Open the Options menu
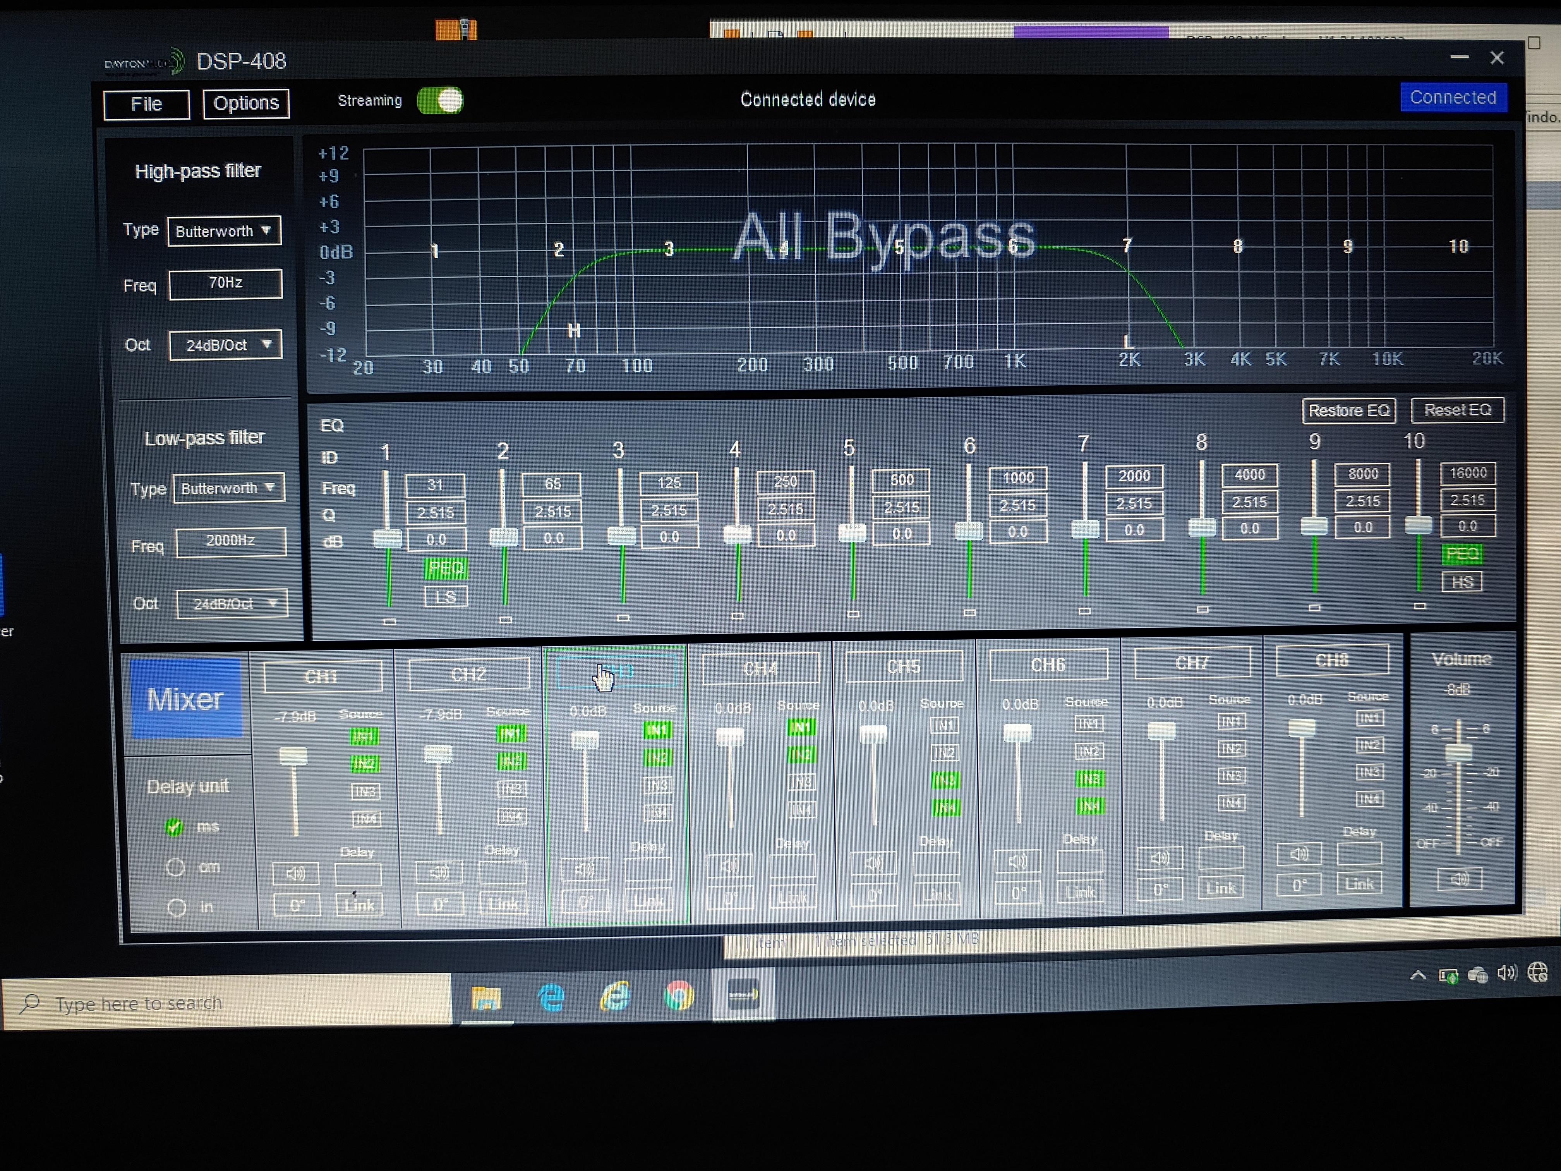 [246, 103]
